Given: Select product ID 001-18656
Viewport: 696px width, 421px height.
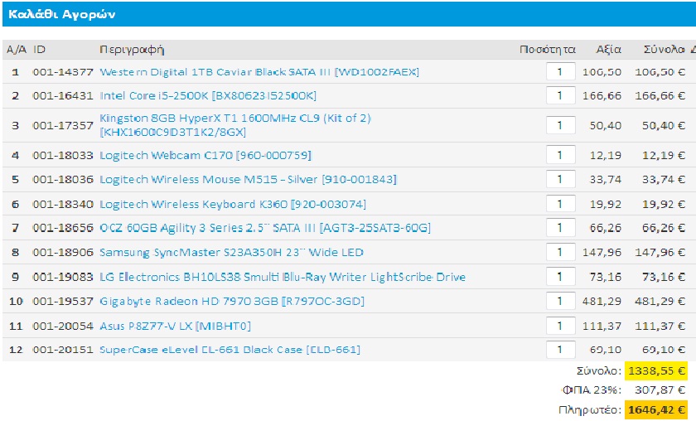Looking at the screenshot, I should [63, 228].
